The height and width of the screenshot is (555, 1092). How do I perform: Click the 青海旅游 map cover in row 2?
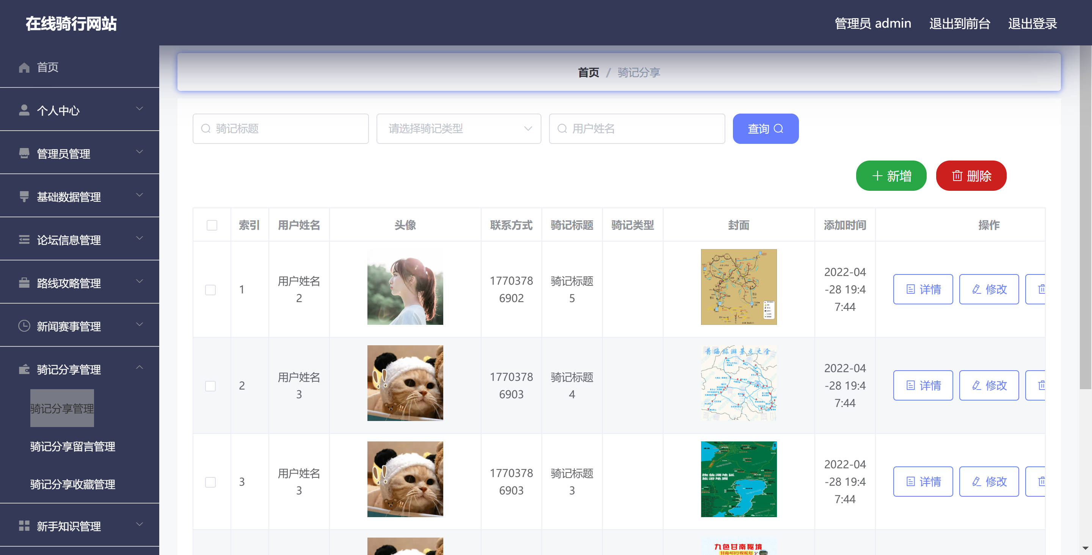739,383
